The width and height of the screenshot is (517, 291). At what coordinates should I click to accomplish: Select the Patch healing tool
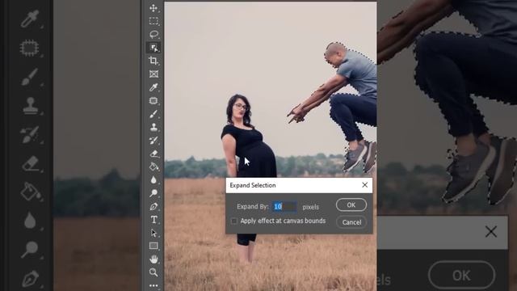pyautogui.click(x=153, y=100)
